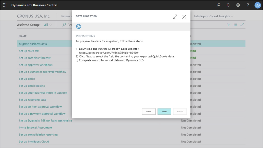
Task: Open the app launcher grid
Action: click(5, 5)
